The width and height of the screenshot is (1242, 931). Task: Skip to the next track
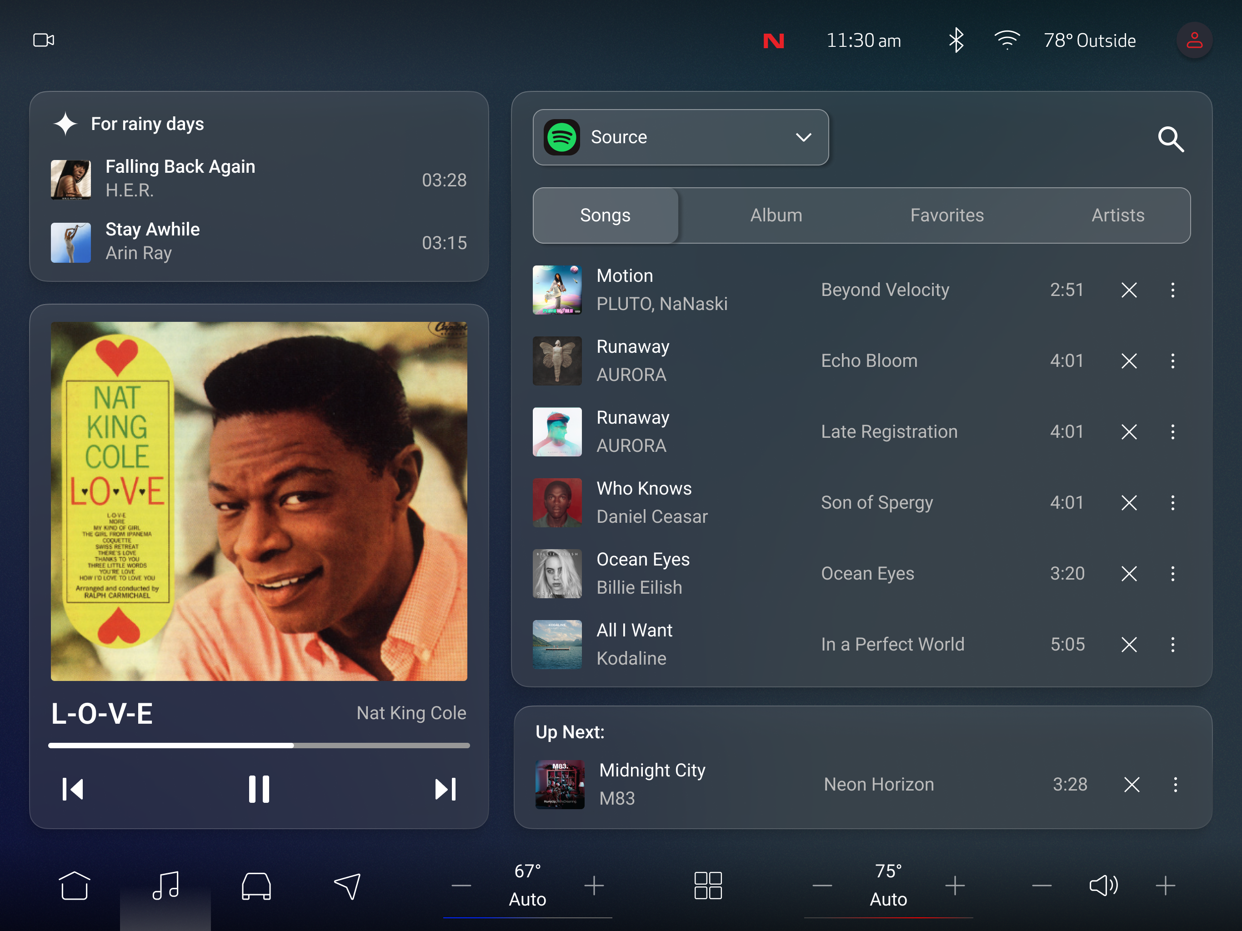[445, 789]
